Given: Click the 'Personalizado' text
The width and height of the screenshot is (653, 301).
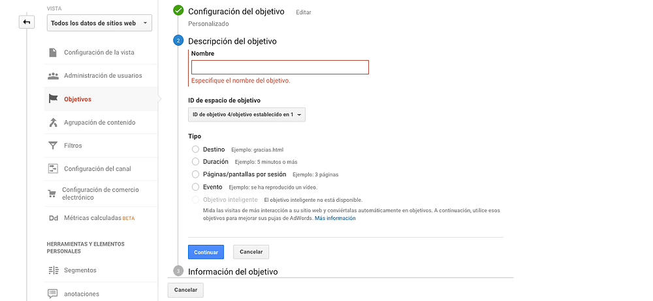Looking at the screenshot, I should point(208,24).
